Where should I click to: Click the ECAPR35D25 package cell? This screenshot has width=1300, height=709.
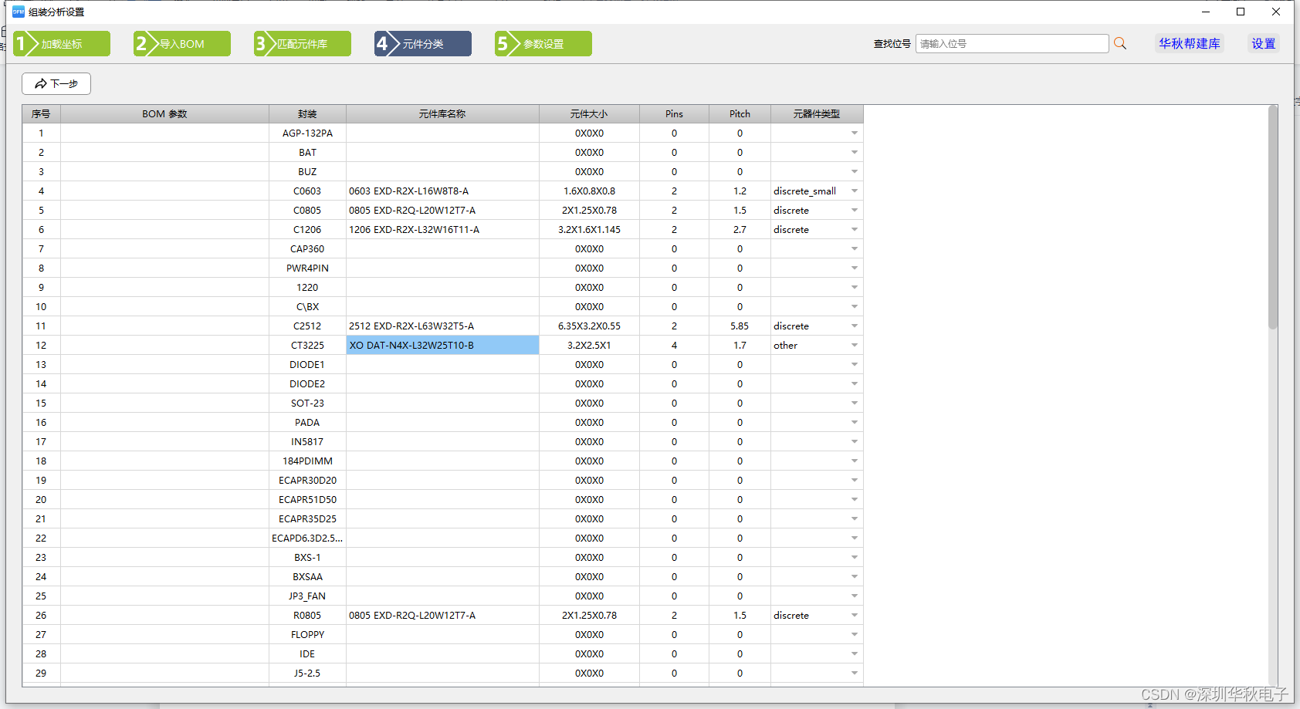tap(307, 519)
